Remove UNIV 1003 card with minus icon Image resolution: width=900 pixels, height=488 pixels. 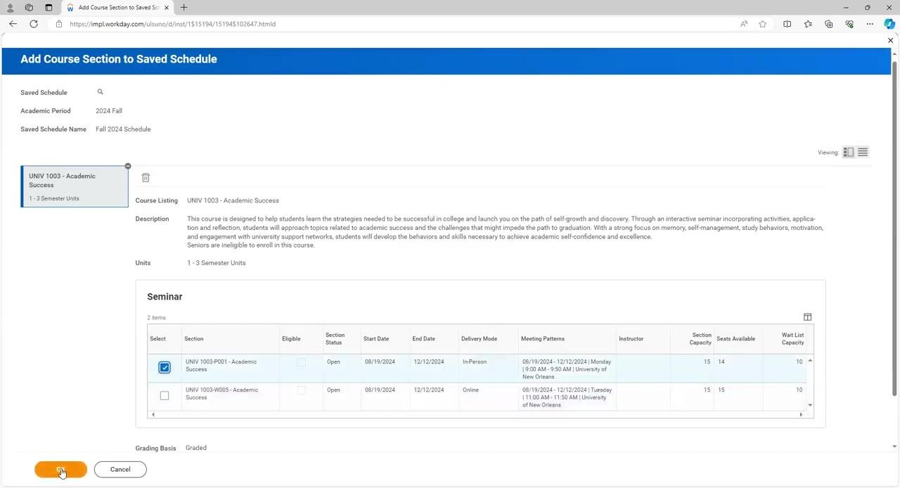(x=128, y=166)
